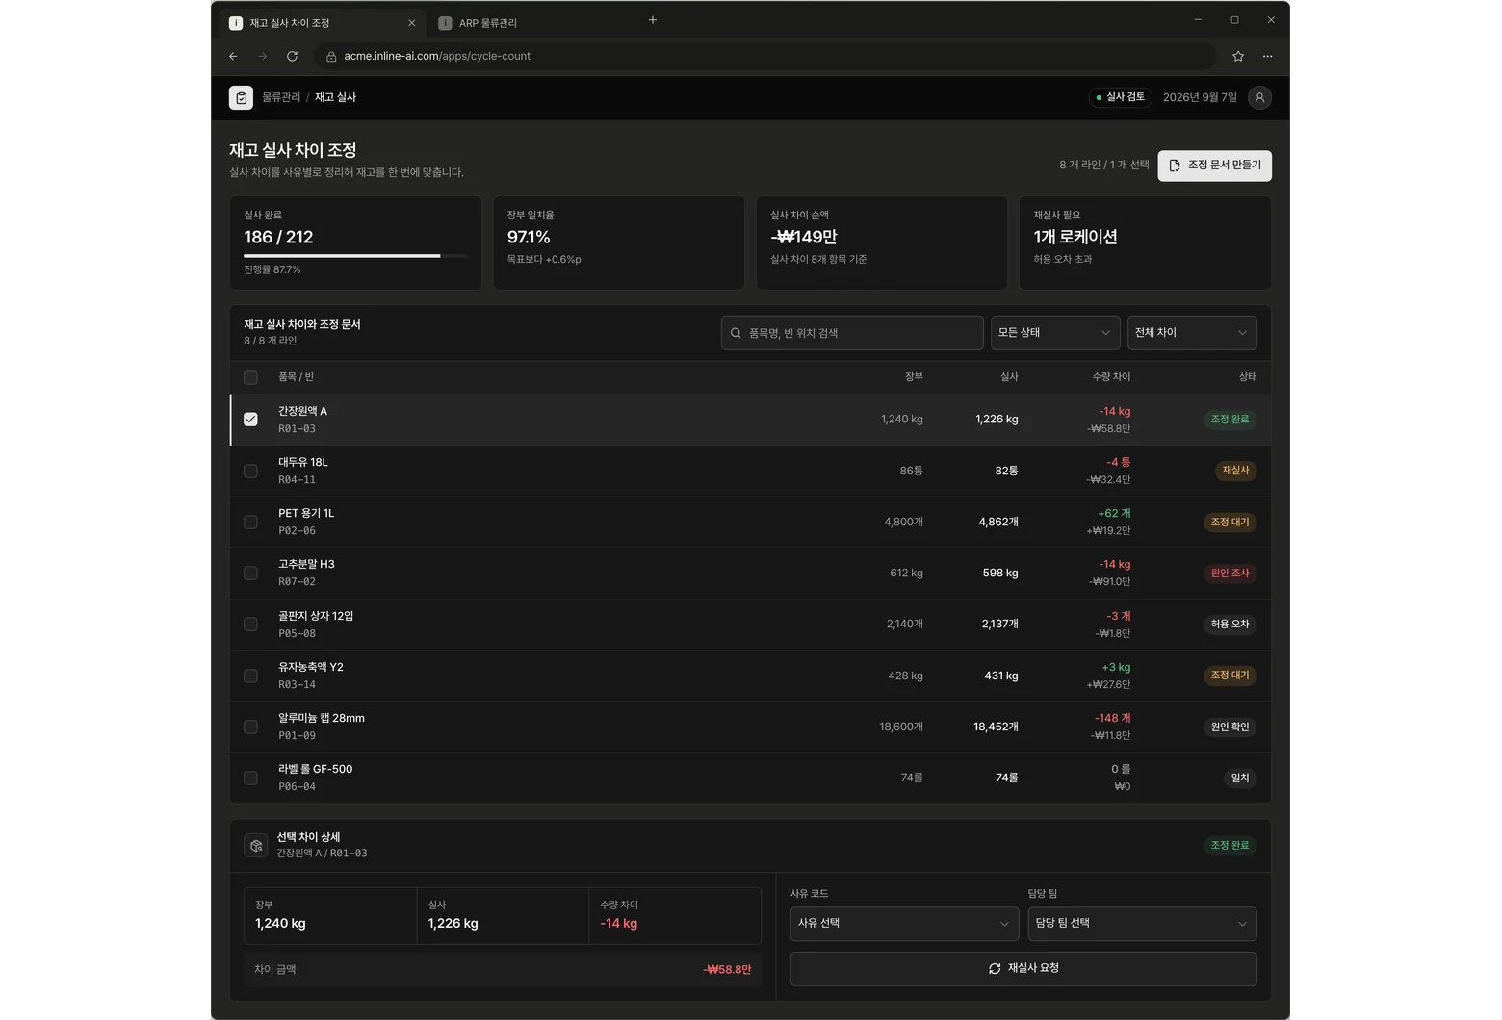Toggle the select-all header checkbox
The width and height of the screenshot is (1502, 1020).
point(250,377)
